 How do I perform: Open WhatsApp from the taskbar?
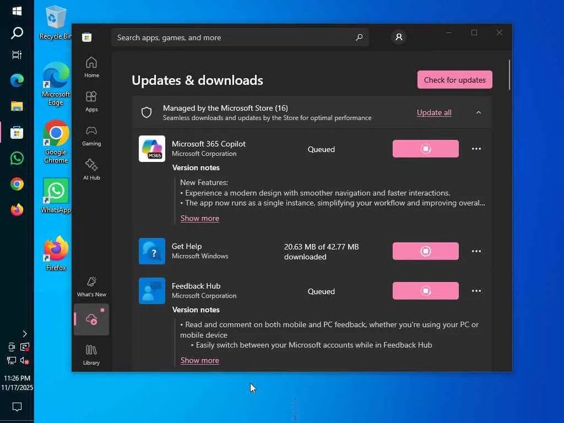tap(17, 158)
